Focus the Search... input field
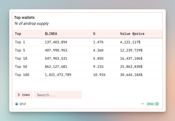Viewport: 175px width, 121px height. (x=58, y=95)
